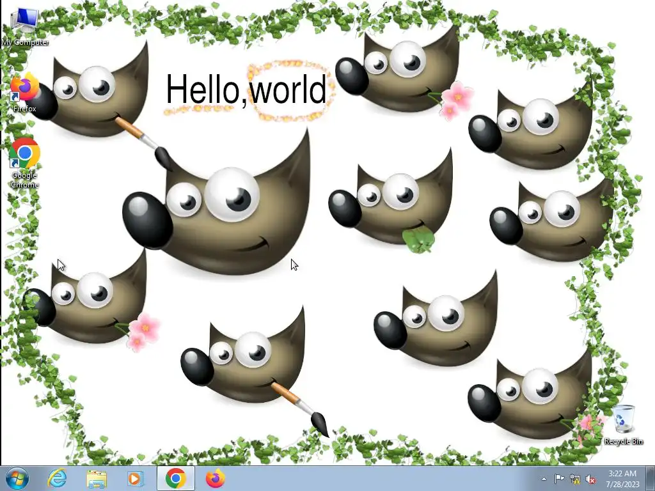The width and height of the screenshot is (655, 491).
Task: Select the Firefox desktop shortcut
Action: pyautogui.click(x=25, y=93)
